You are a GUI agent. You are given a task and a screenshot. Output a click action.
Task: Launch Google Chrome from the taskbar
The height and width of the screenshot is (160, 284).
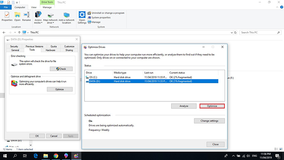pyautogui.click(x=56, y=156)
